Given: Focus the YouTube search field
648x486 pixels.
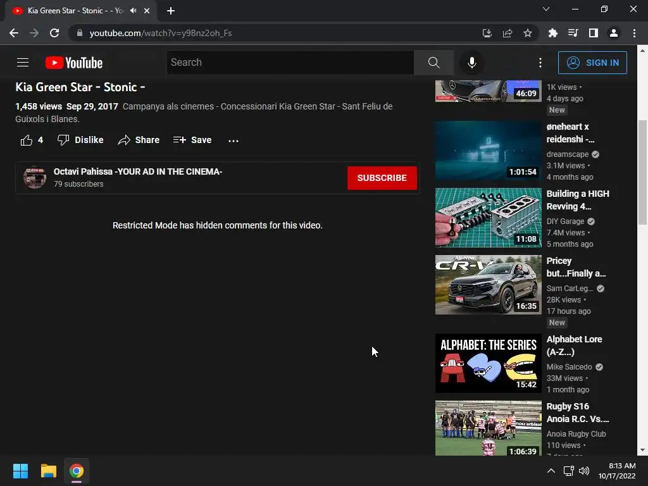Looking at the screenshot, I should 290,63.
